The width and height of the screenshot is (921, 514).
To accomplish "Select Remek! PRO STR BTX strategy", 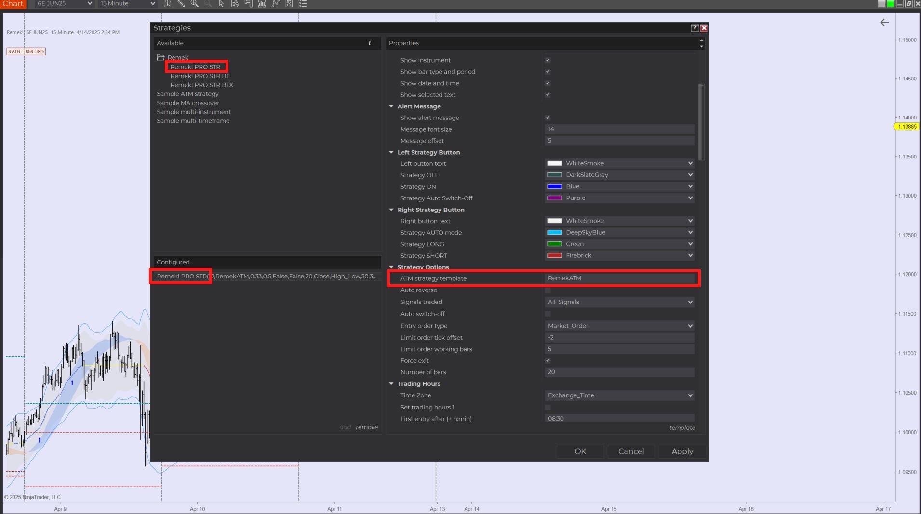I will [x=201, y=85].
